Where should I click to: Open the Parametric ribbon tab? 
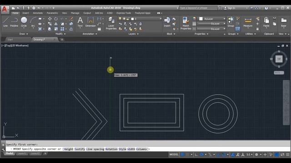52,13
